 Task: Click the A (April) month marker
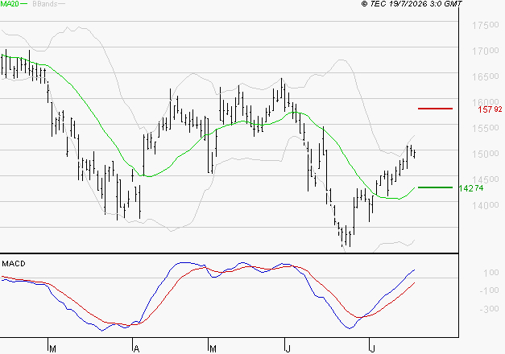(x=136, y=349)
